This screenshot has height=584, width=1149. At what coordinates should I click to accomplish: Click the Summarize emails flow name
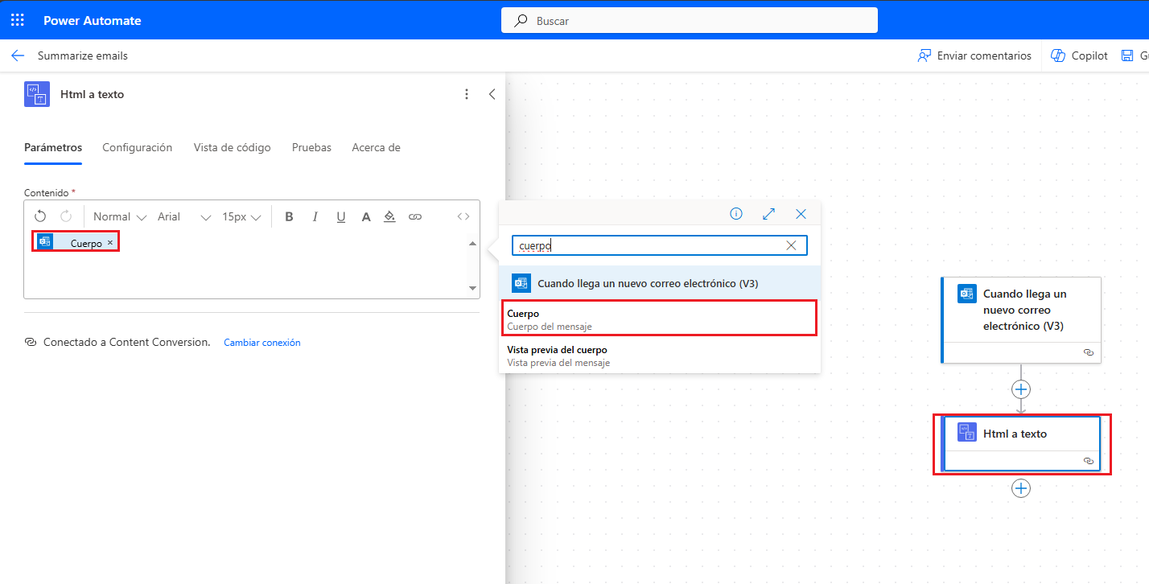[x=83, y=56]
